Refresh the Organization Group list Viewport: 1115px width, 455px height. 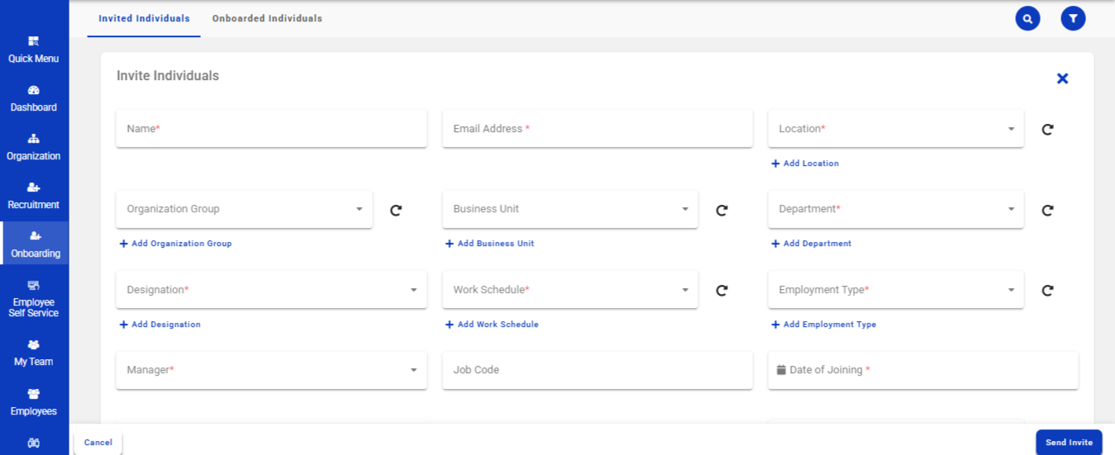point(396,211)
